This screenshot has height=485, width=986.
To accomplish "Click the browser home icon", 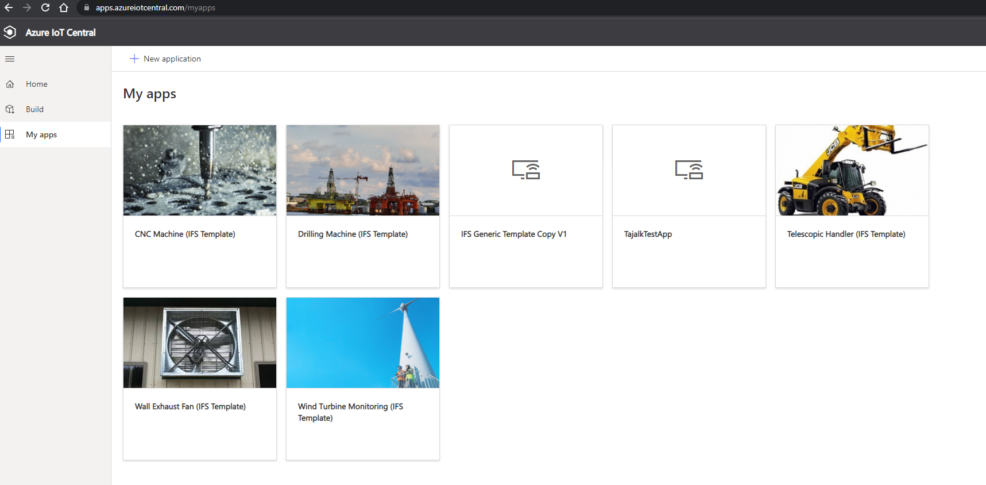I will click(64, 7).
